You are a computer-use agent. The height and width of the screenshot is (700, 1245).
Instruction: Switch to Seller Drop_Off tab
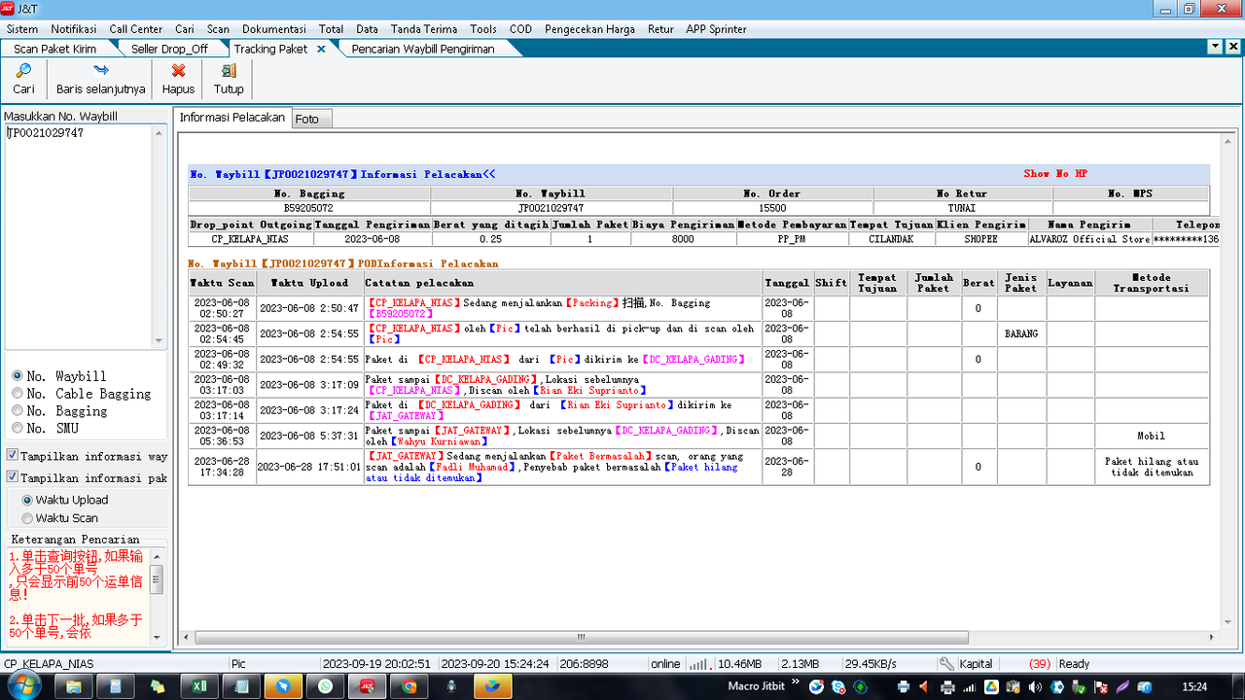[x=169, y=49]
